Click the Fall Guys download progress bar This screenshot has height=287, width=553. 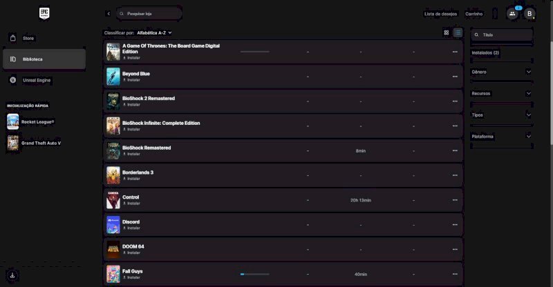pos(254,274)
